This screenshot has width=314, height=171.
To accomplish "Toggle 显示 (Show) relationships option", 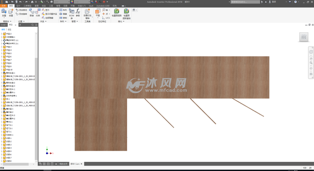I will point(46,10).
